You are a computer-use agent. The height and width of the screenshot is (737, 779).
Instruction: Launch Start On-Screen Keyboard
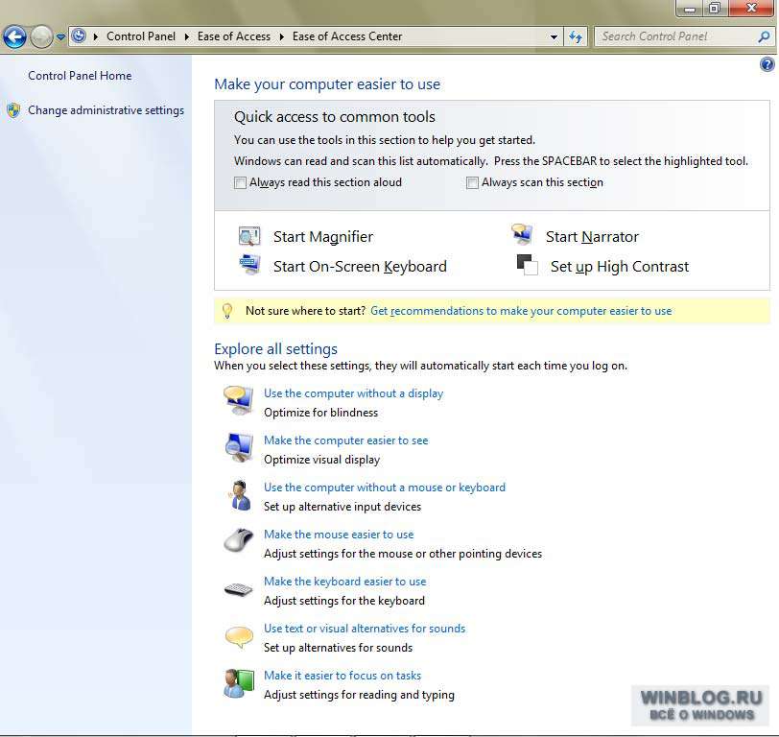pos(360,267)
